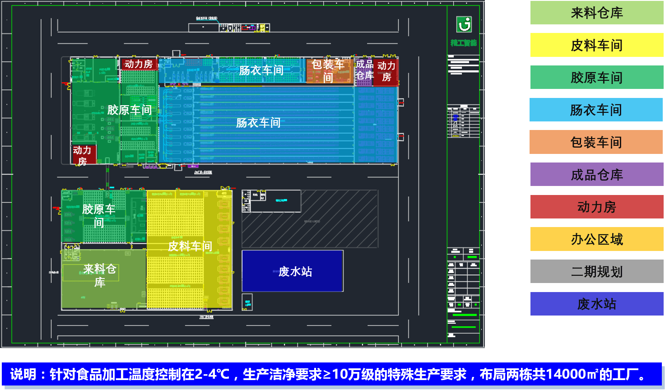The width and height of the screenshot is (665, 390).
Task: Click the orange 包装车间 zone on the plan
Action: [329, 71]
